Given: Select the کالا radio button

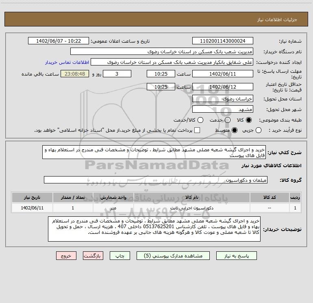Looking at the screenshot, I should 249,120.
